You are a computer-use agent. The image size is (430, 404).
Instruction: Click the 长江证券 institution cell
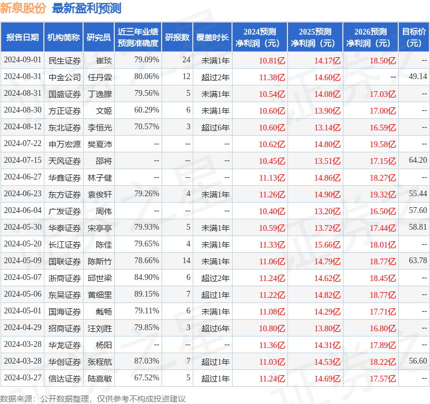(65, 245)
